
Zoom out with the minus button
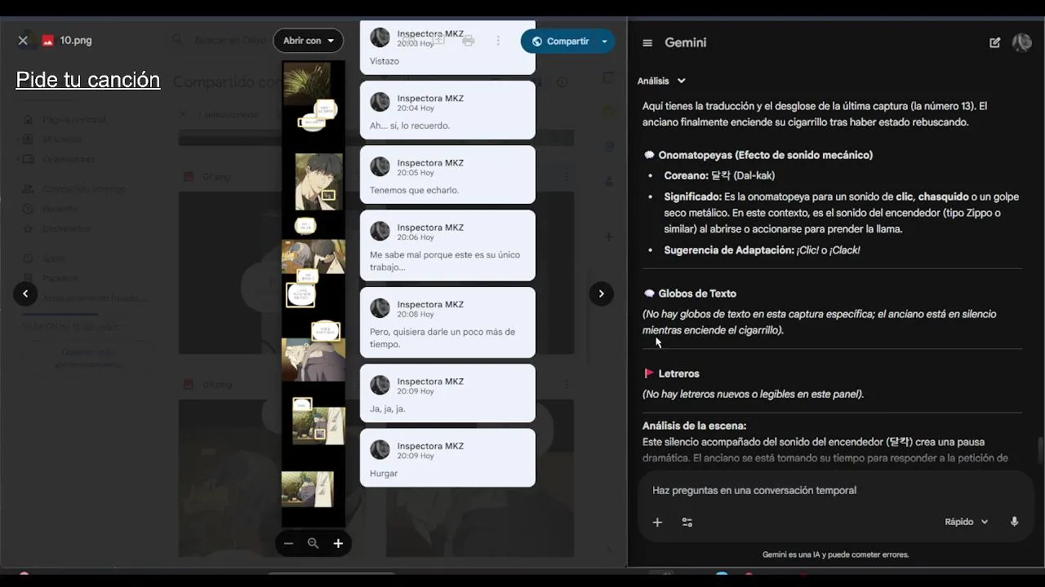288,543
